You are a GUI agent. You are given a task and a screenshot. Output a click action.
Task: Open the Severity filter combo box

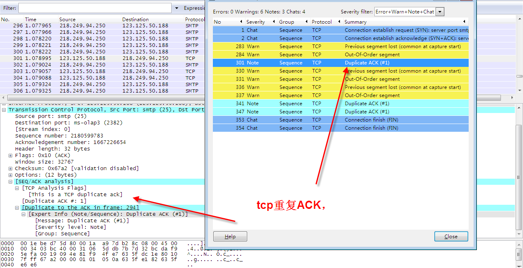(439, 11)
